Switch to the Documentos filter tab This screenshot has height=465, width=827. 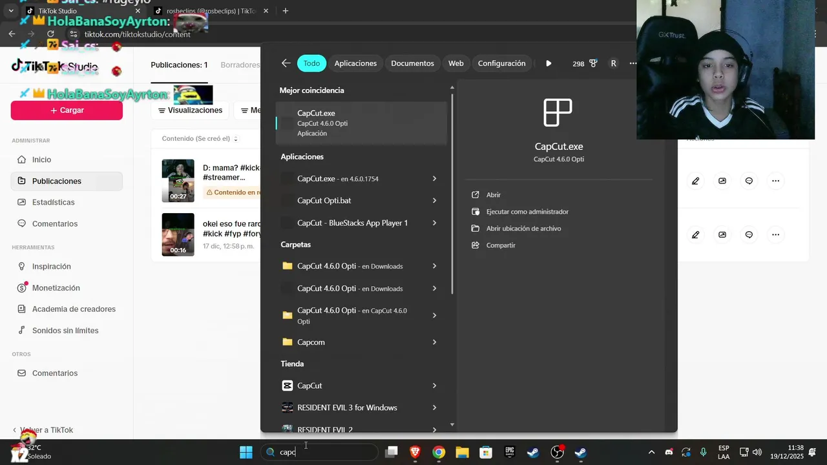click(x=412, y=63)
